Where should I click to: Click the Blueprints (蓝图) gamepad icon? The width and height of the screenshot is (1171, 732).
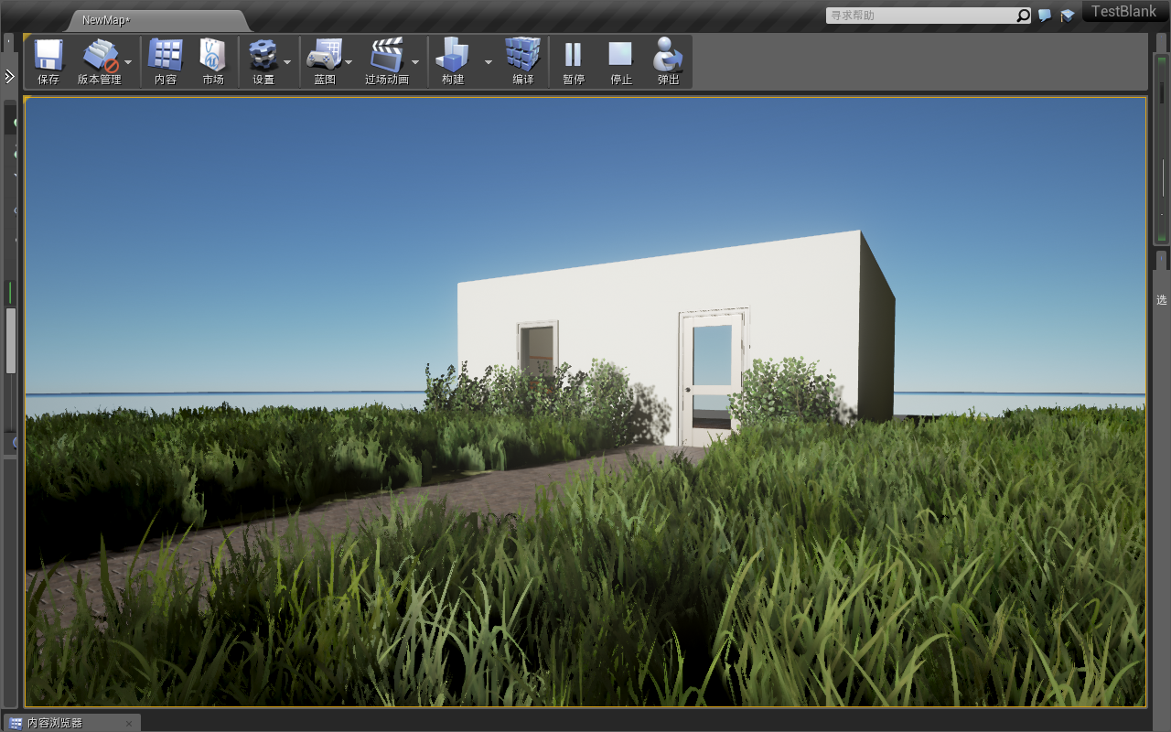pyautogui.click(x=324, y=57)
